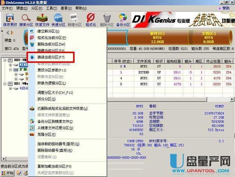
Task: Click the 删除分区 (Delete partition) trash icon
Action: 107,19
